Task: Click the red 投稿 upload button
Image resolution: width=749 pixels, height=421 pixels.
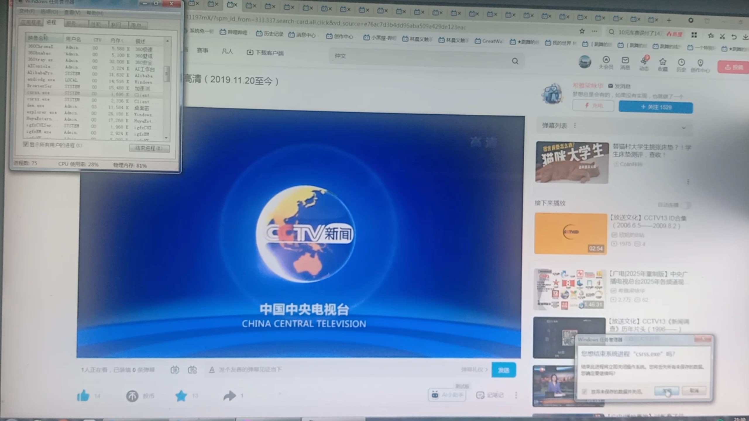Action: pyautogui.click(x=733, y=67)
